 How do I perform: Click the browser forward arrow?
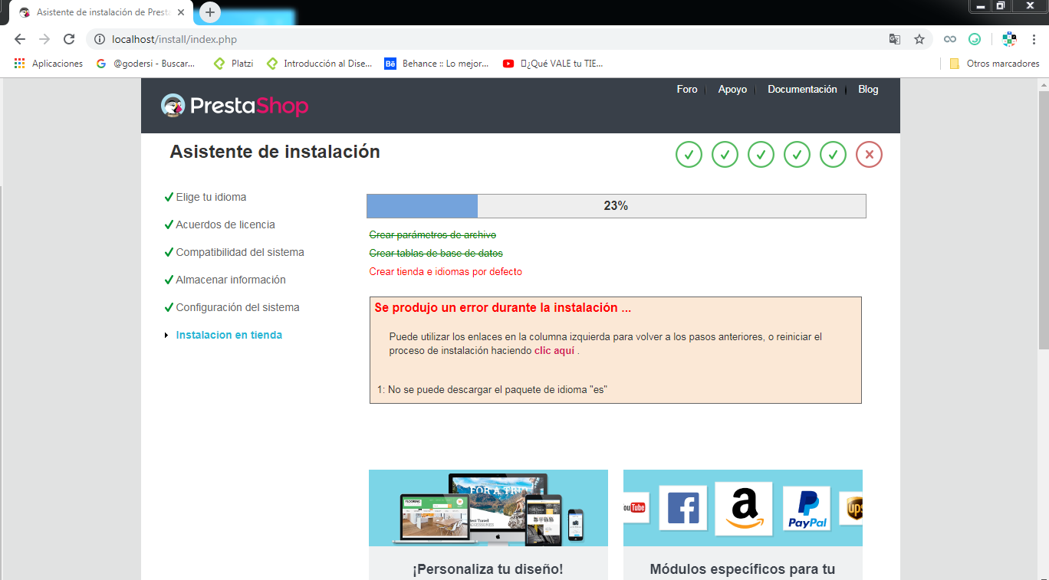tap(44, 39)
